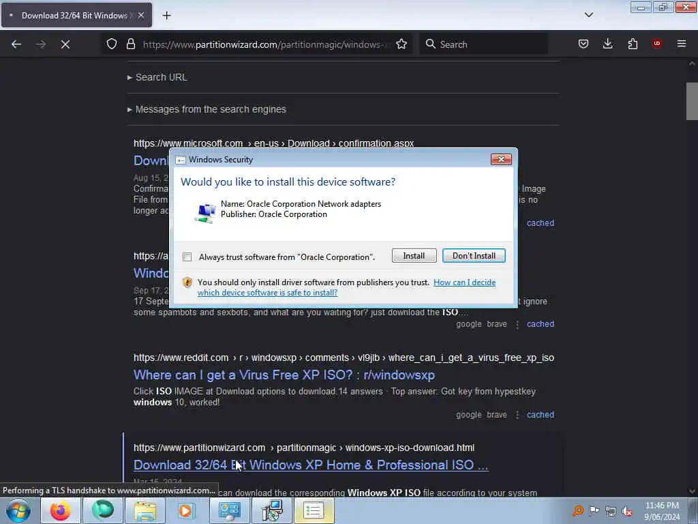Viewport: 698px width, 524px height.
Task: Open the network tray icon
Action: [x=611, y=511]
